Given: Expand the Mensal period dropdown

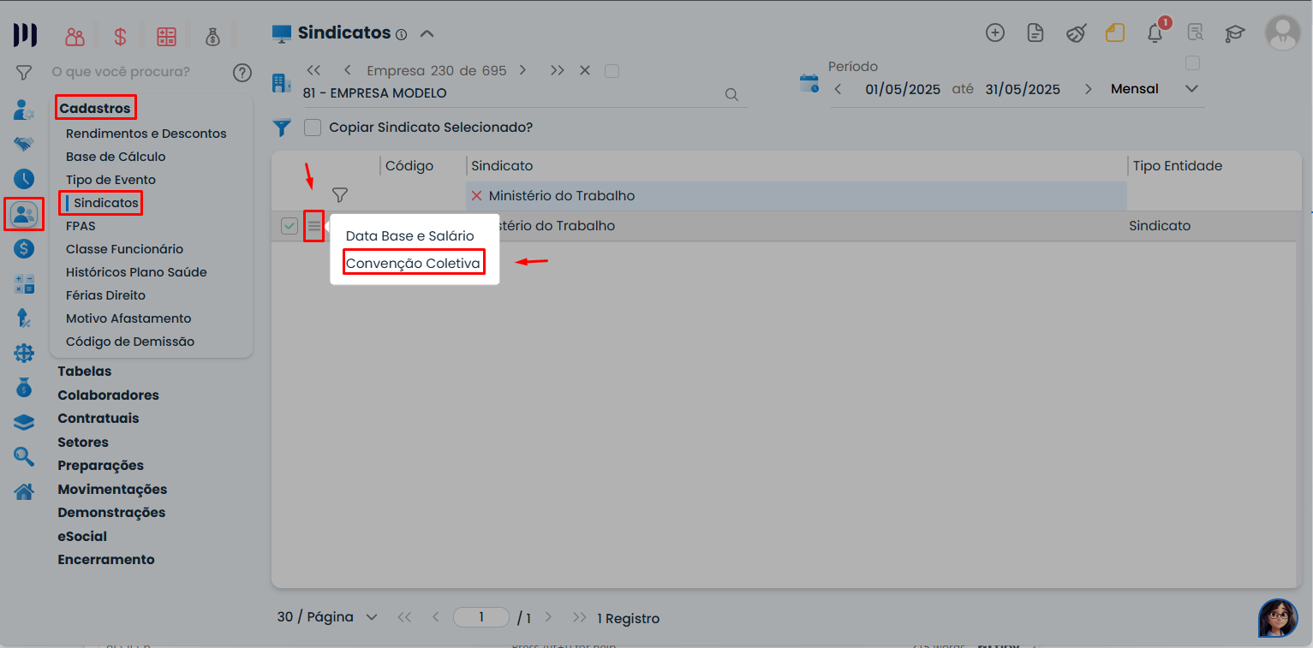Looking at the screenshot, I should coord(1191,89).
